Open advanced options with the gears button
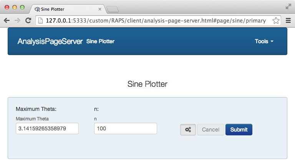295x164 pixels. point(188,130)
